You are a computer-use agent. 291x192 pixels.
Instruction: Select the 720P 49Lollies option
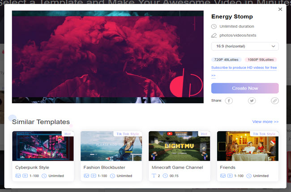[x=227, y=60]
